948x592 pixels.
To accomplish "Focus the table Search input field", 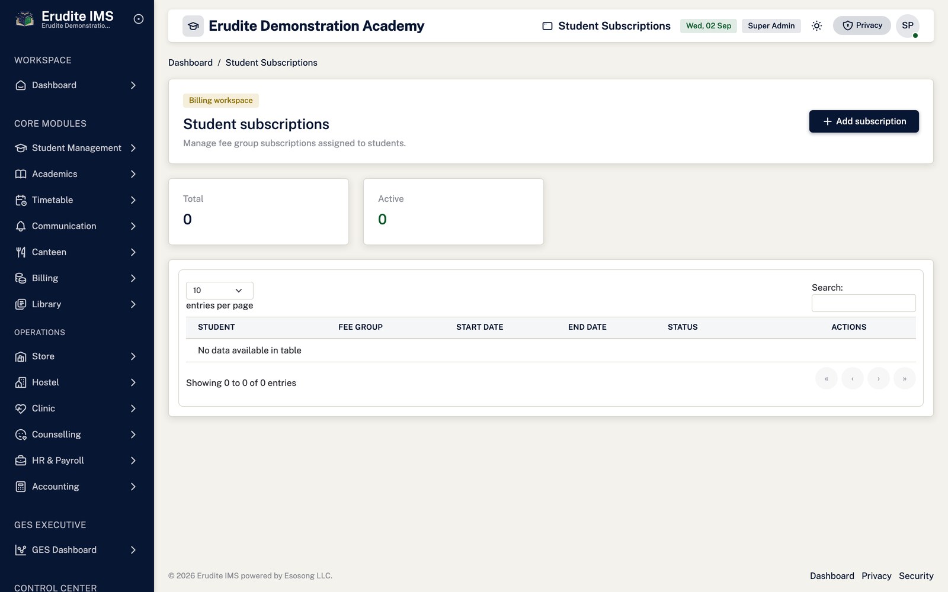I will (x=864, y=303).
